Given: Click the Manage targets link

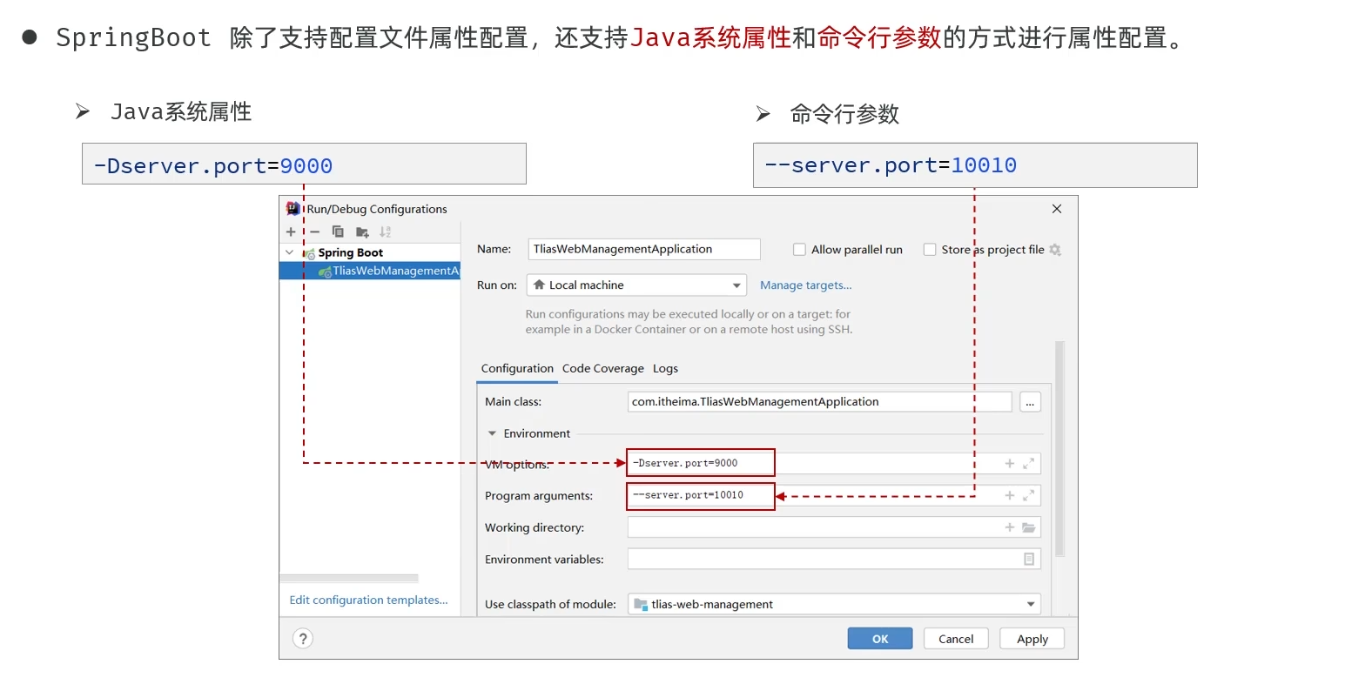Looking at the screenshot, I should 806,285.
